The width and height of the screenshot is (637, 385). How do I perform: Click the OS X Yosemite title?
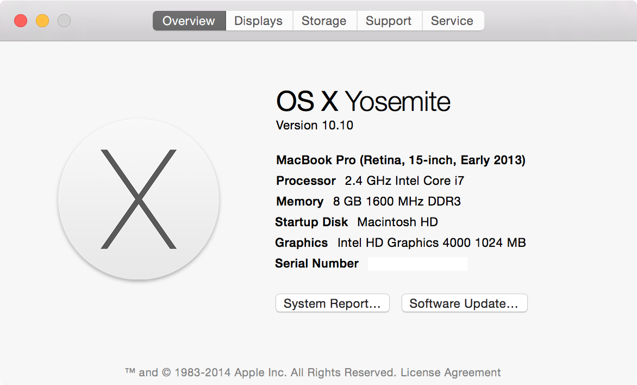point(363,101)
